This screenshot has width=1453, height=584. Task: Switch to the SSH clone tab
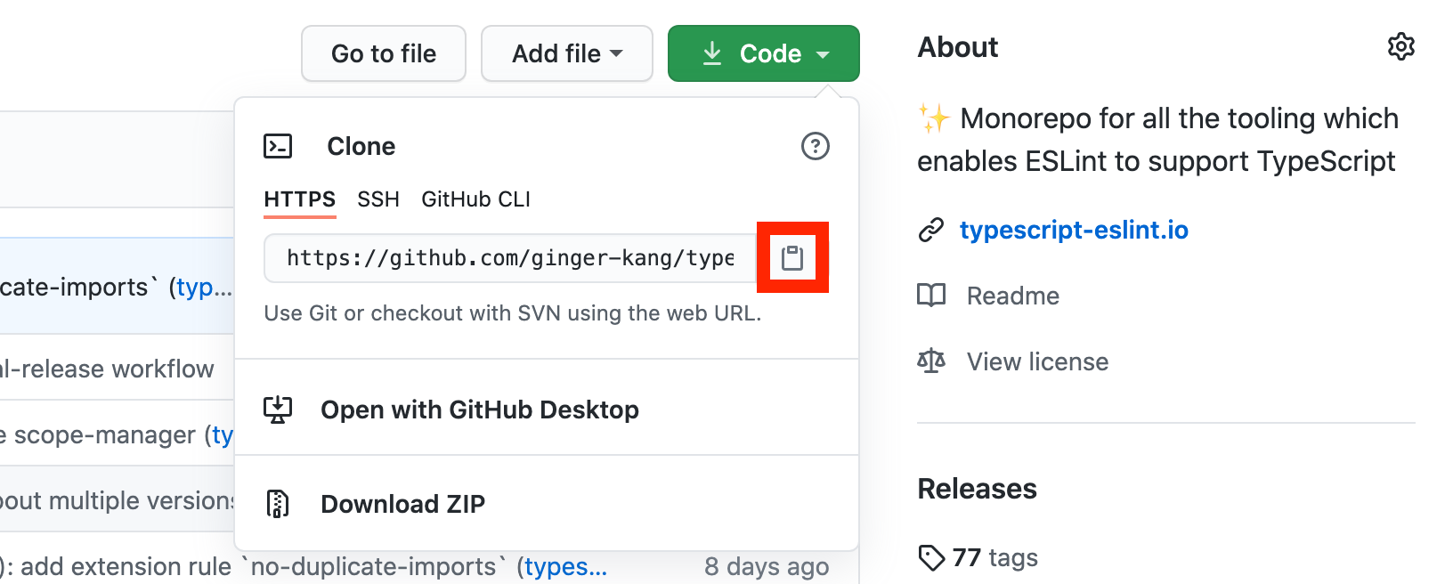[378, 199]
